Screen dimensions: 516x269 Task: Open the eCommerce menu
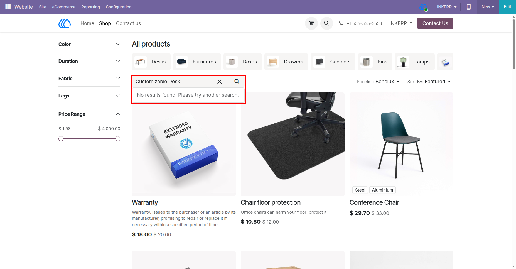pos(64,7)
